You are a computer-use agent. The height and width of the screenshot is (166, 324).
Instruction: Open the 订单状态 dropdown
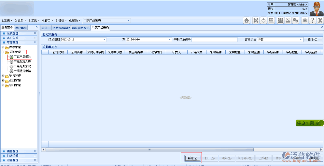pyautogui.click(x=301, y=40)
